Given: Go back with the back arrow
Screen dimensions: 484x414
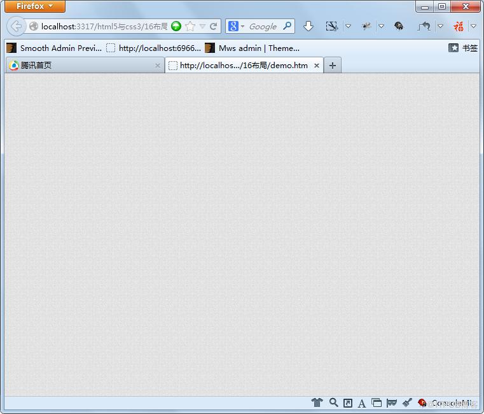Looking at the screenshot, I should click(16, 26).
